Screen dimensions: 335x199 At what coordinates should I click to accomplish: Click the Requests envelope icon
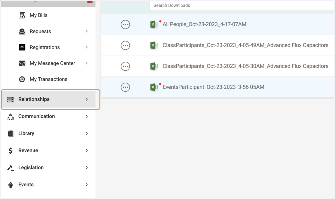(22, 31)
